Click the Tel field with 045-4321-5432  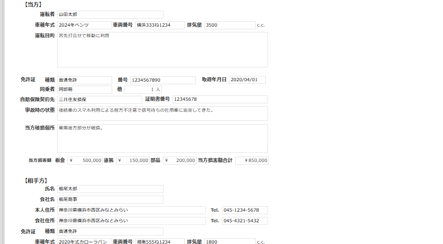click(245, 221)
